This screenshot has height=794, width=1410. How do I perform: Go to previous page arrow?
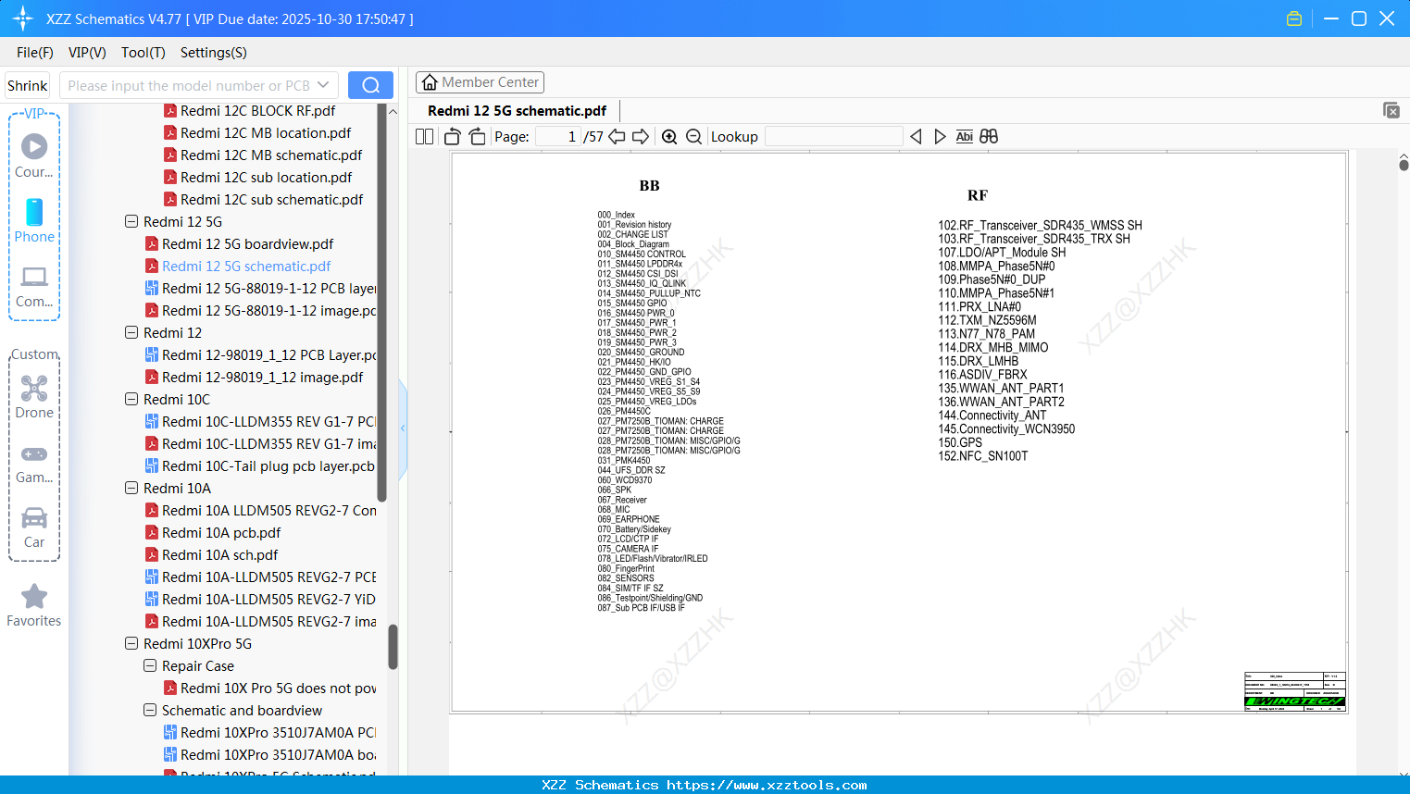coord(617,137)
